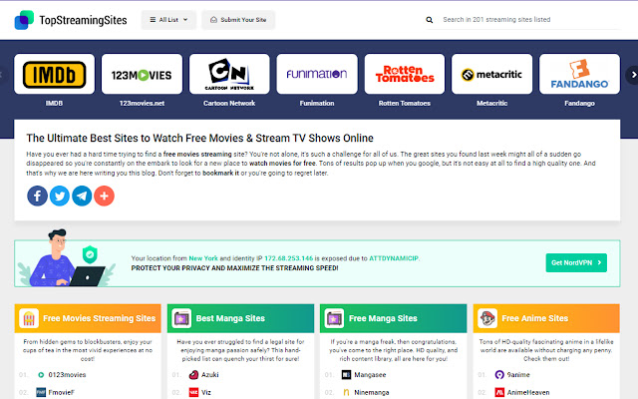The height and width of the screenshot is (399, 638).
Task: Click the Viz red favicon
Action: tap(193, 392)
